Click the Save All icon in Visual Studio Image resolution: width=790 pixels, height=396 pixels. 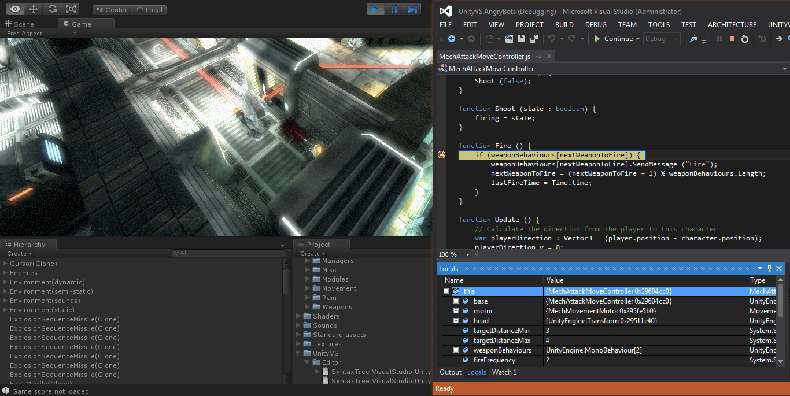pos(534,38)
